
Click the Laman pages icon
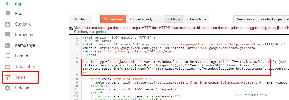7,56
